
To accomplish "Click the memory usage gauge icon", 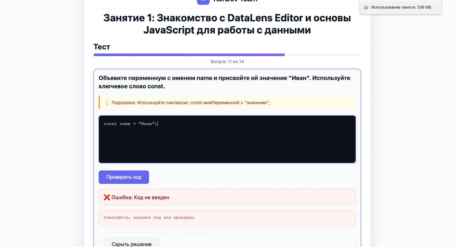I will pos(366,7).
